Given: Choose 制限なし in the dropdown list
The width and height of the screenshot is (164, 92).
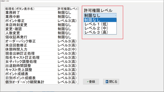Looking at the screenshot, I should [100, 20].
